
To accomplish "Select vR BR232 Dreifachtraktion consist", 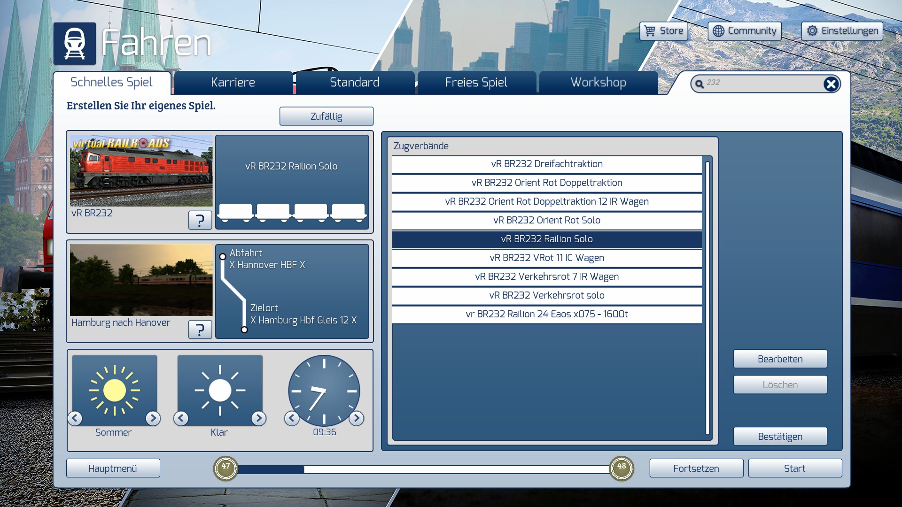I will 547,164.
